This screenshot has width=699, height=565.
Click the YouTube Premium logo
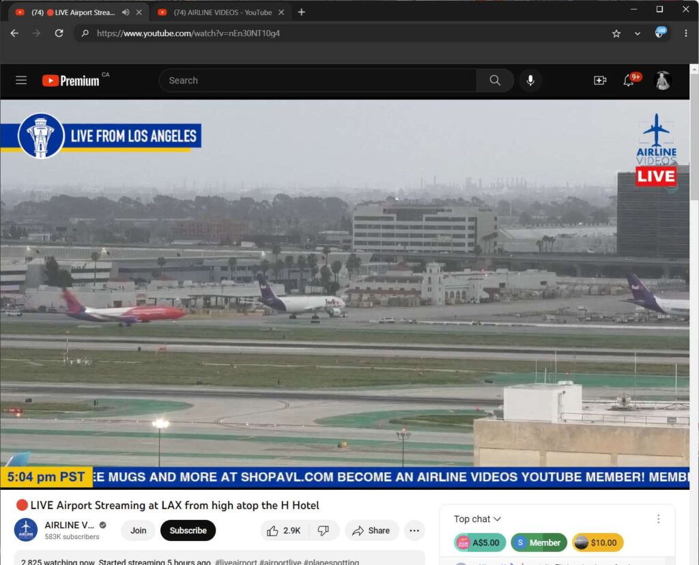coord(71,81)
